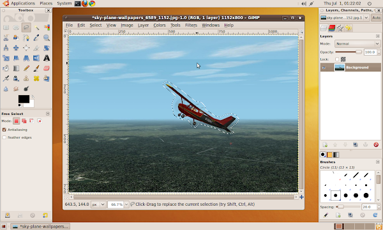Select the Blend gradient tool
The width and height of the screenshot is (383, 230).
16,68
